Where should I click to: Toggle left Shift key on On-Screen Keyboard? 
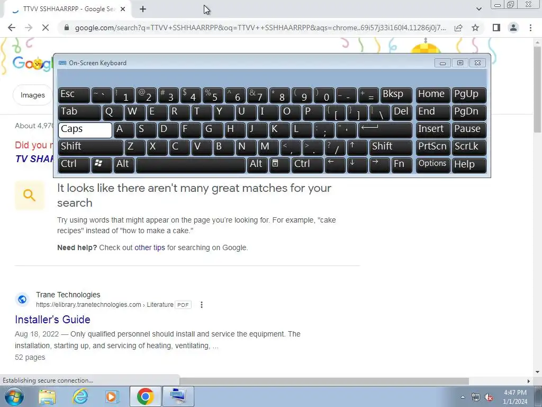pos(91,147)
